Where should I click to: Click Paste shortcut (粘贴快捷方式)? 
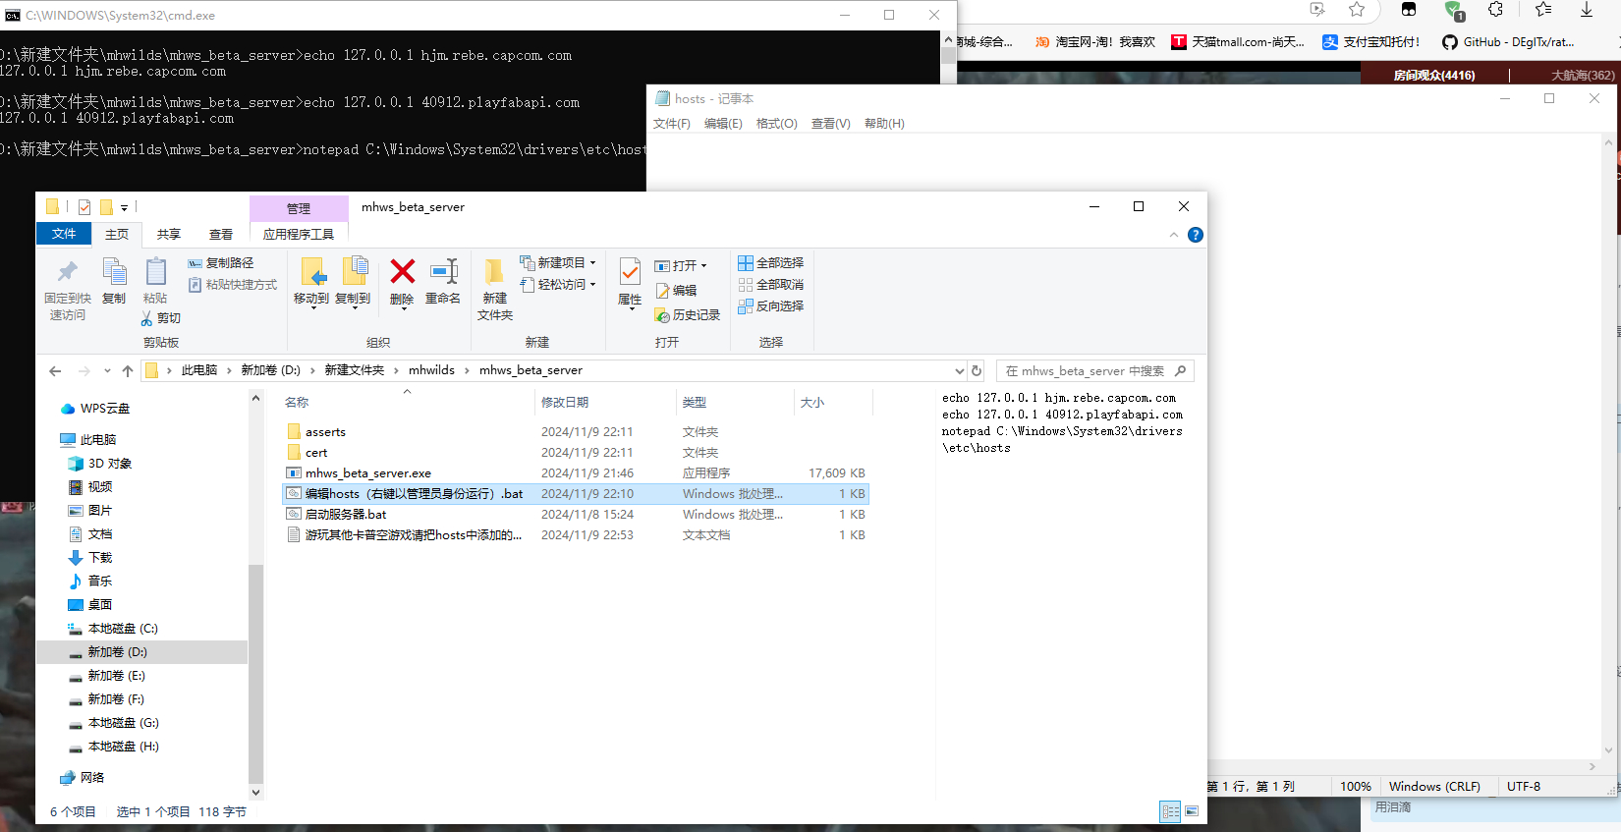pyautogui.click(x=233, y=285)
